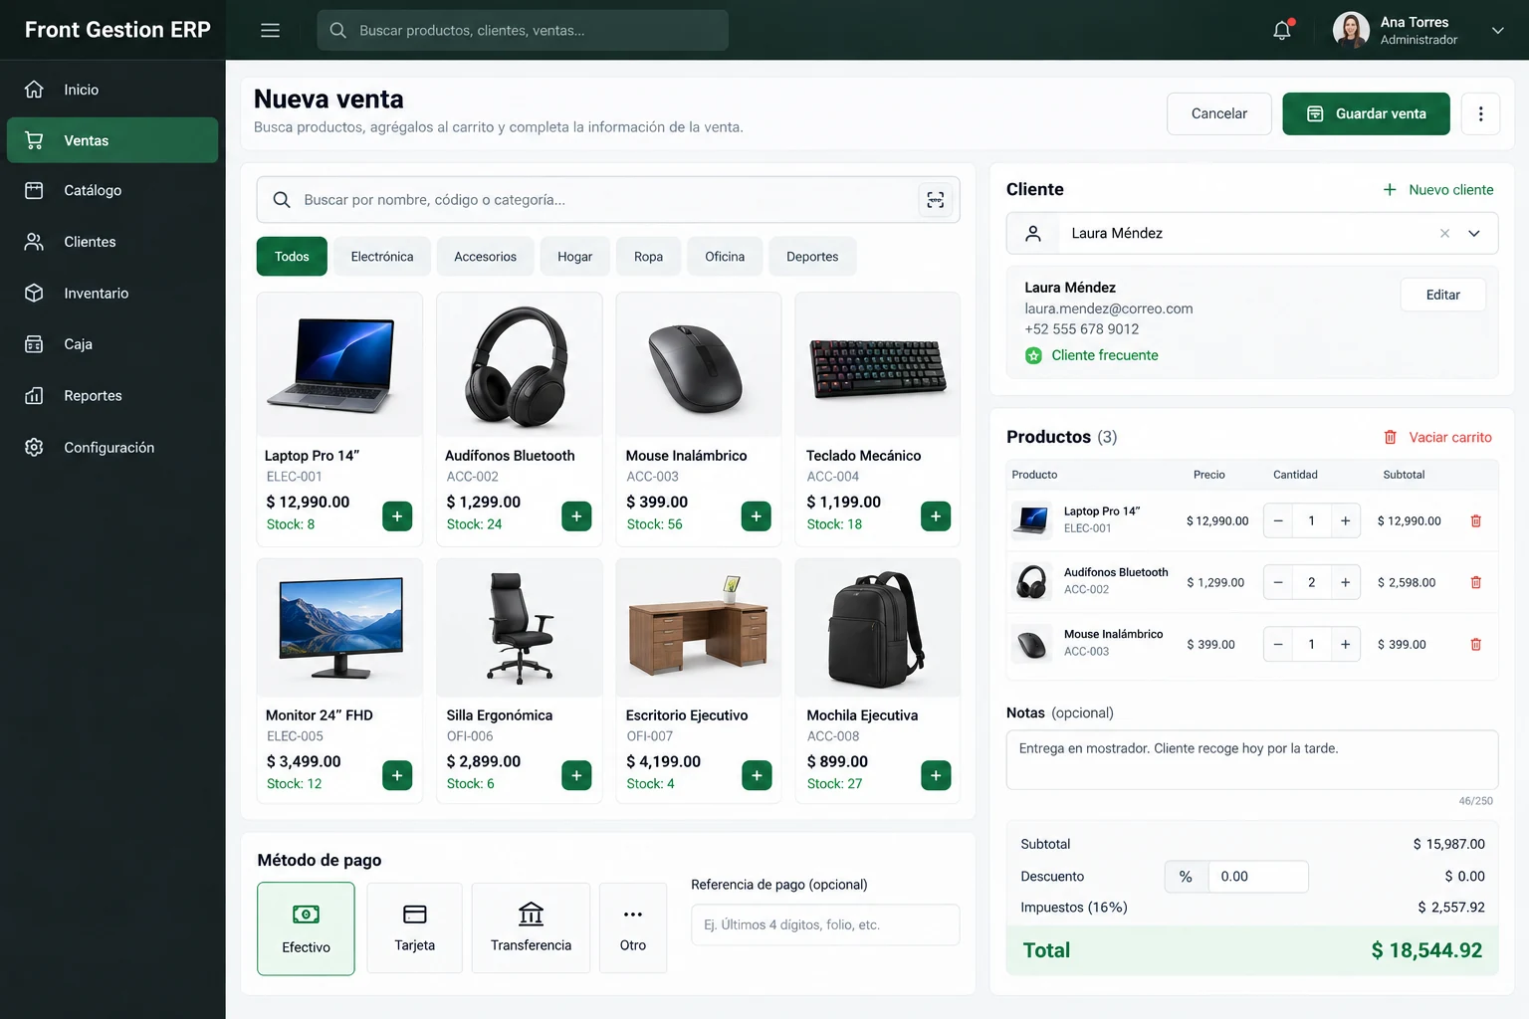Open the notifications bell
Viewport: 1529px width, 1019px height.
[1282, 30]
